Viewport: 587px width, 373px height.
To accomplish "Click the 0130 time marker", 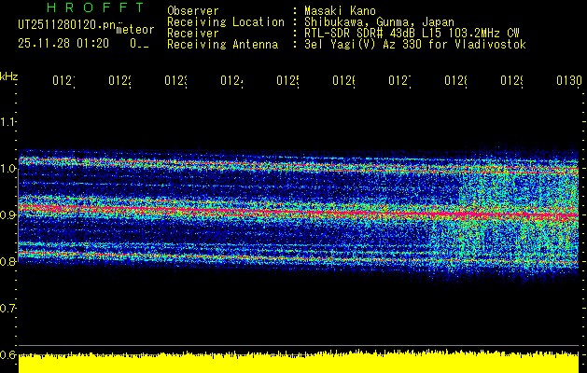I will (x=569, y=80).
